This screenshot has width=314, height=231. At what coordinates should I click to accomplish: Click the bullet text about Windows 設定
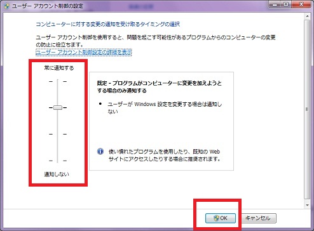coord(165,108)
